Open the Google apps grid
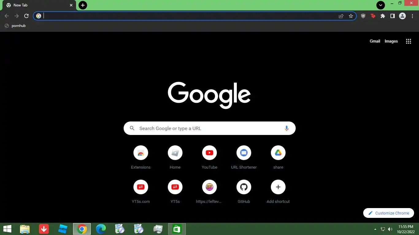 click(409, 41)
